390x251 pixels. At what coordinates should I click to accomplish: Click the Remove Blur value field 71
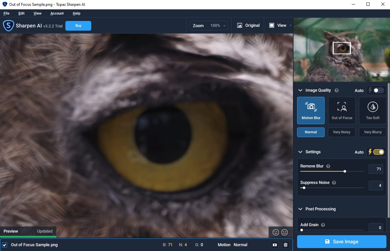click(376, 169)
